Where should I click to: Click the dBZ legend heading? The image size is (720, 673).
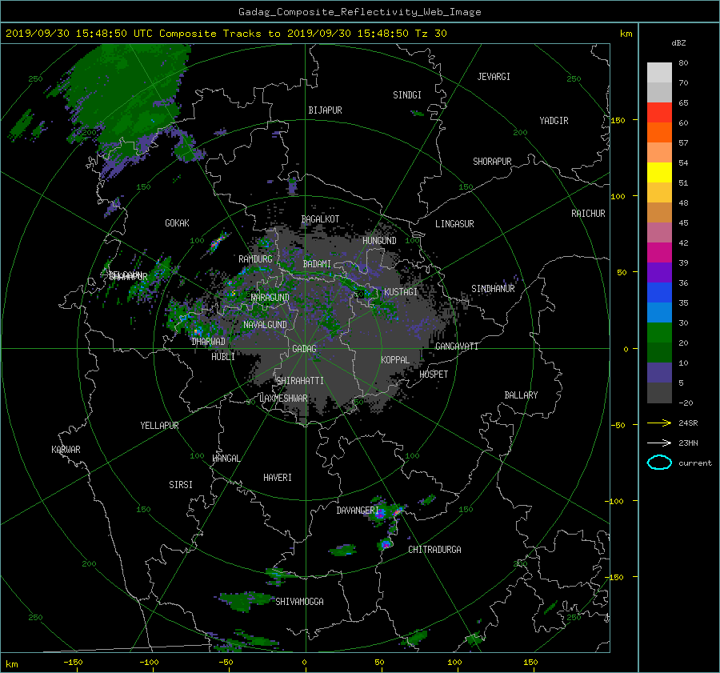(678, 43)
